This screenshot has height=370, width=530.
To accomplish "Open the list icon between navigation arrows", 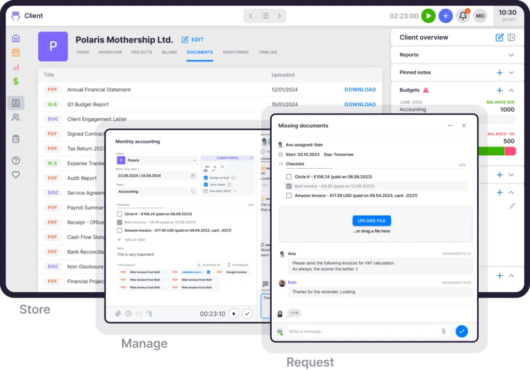I will (x=265, y=16).
